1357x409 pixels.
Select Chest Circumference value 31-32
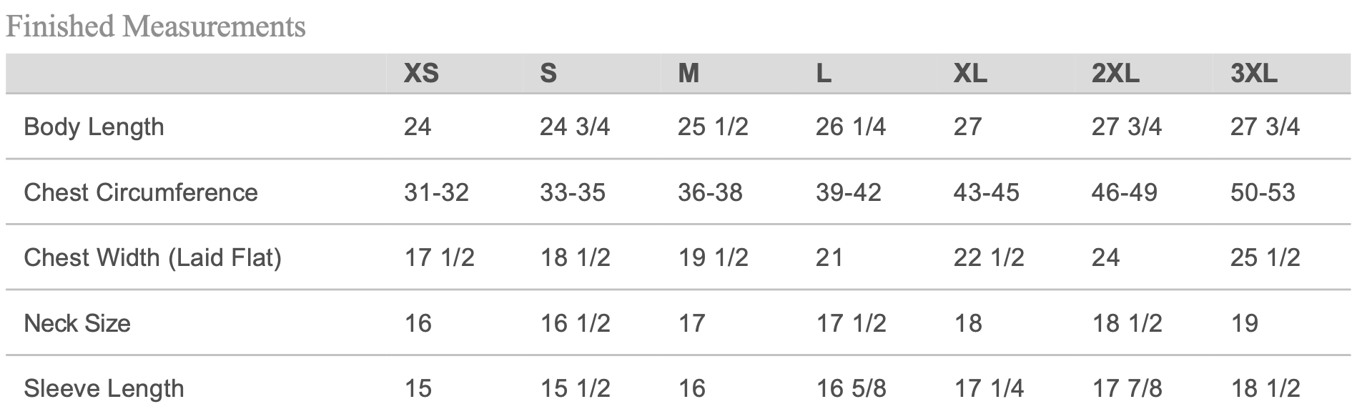click(436, 192)
